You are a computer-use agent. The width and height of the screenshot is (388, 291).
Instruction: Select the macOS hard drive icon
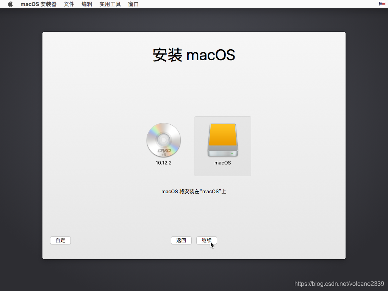click(223, 140)
